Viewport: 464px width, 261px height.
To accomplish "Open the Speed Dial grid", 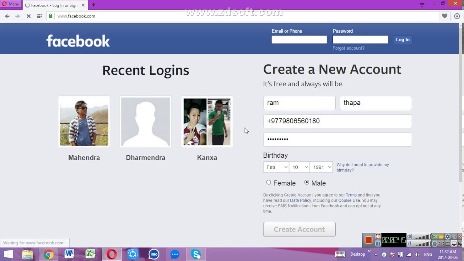I will point(40,16).
